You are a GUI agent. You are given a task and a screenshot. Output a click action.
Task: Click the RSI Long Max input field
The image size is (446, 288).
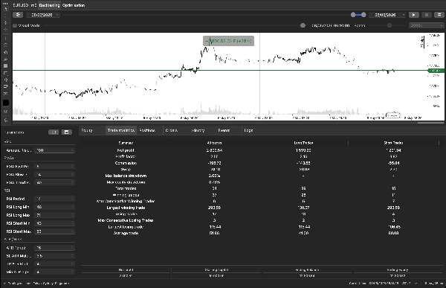tap(54, 215)
